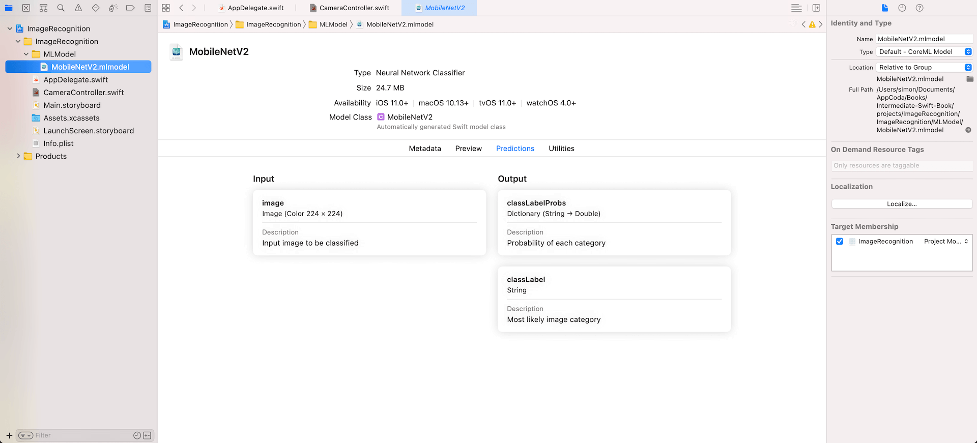
Task: Expand the Products folder
Action: click(19, 156)
